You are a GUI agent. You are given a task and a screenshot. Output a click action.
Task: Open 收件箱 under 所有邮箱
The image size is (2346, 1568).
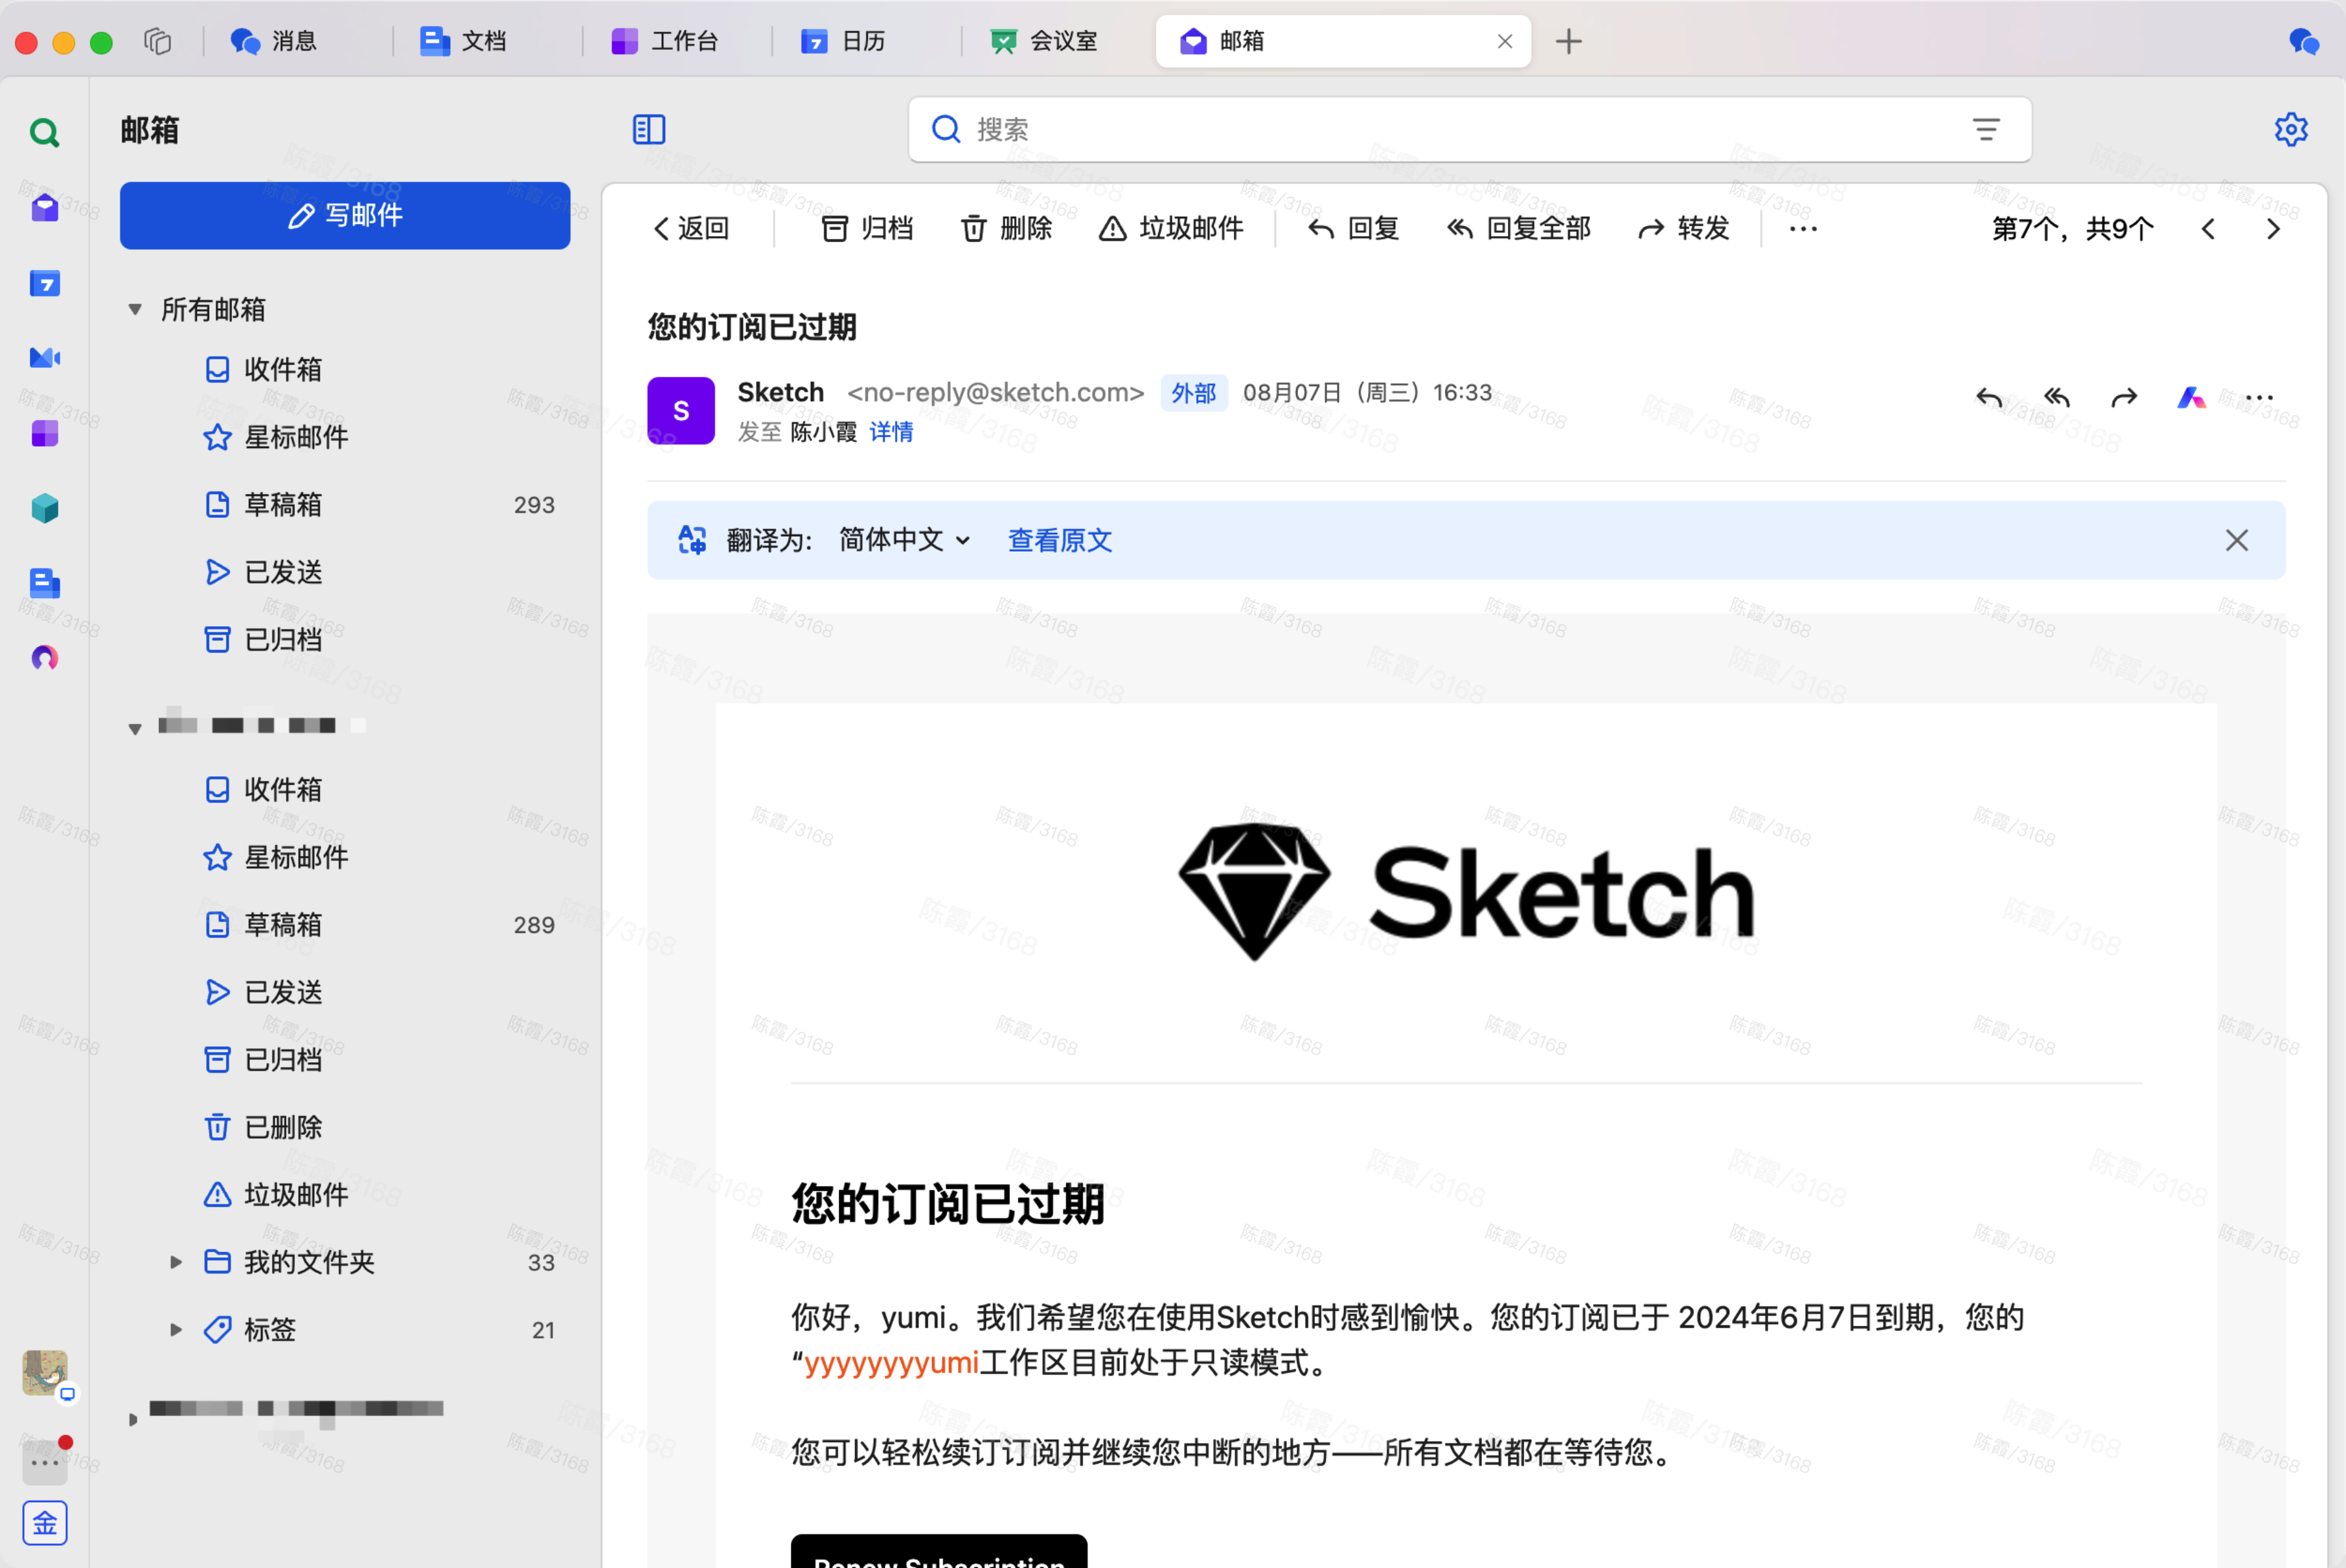(345, 370)
